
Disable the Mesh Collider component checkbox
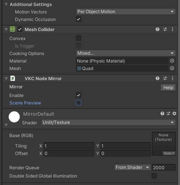(x=20, y=29)
